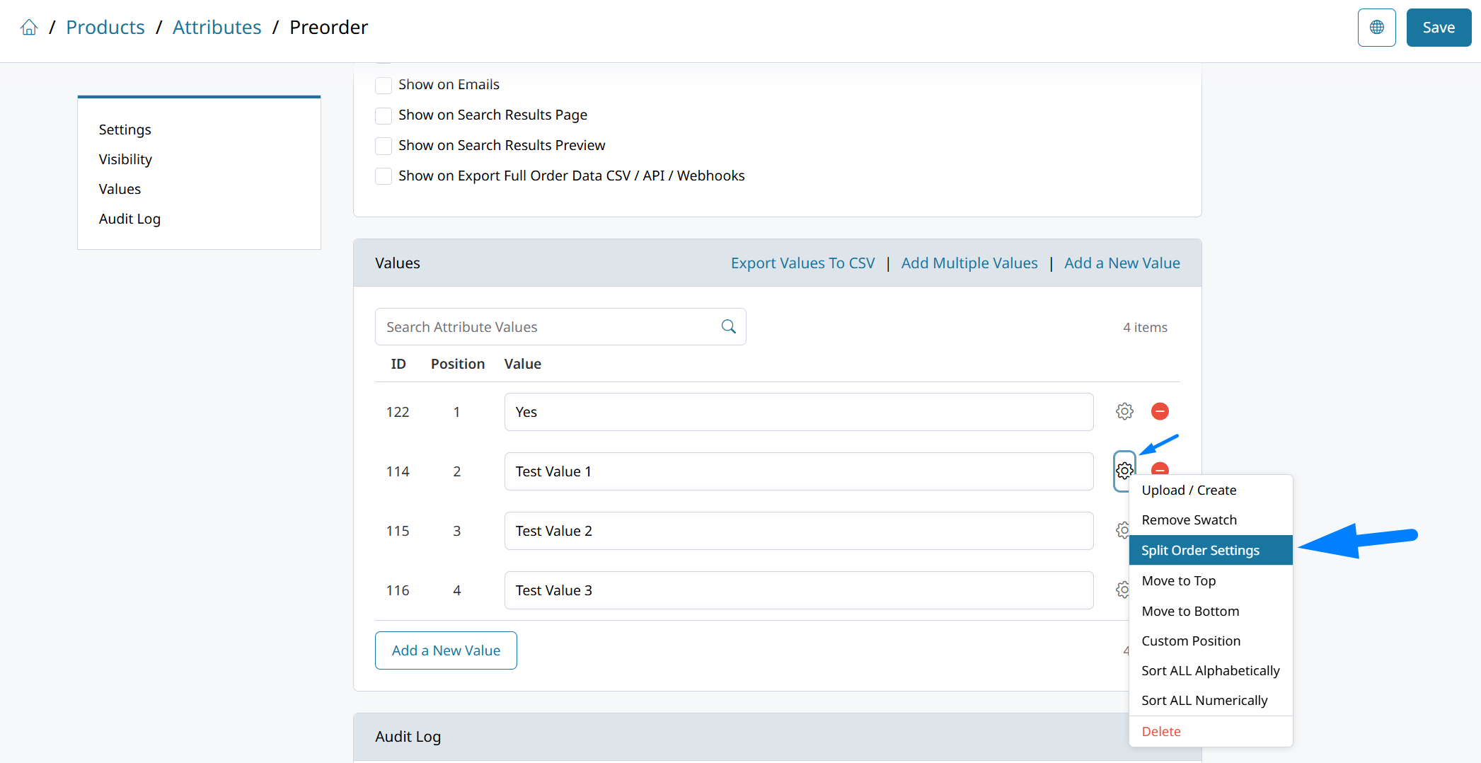Enable Show on Emails checkbox
Screen dimensions: 1481x763
(x=384, y=85)
